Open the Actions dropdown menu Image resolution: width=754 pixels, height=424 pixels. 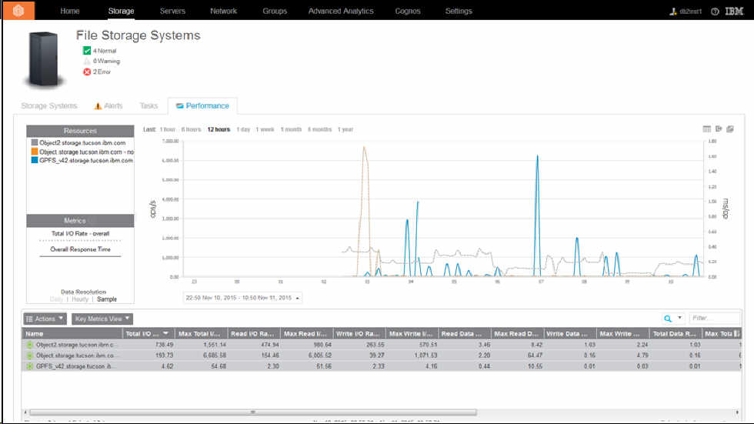(45, 319)
